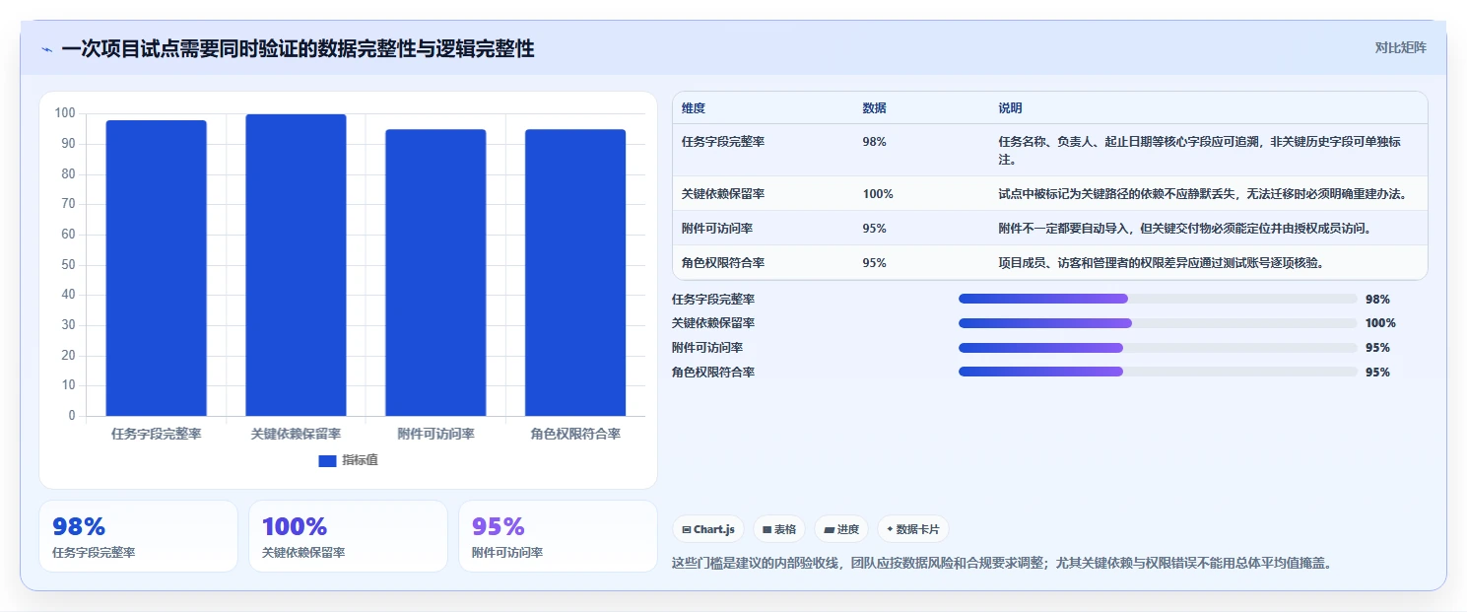Click the 指标值 legend label
The image size is (1467, 612).
[x=360, y=461]
